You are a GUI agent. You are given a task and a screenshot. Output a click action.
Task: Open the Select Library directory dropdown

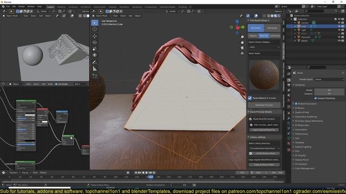click(264, 149)
